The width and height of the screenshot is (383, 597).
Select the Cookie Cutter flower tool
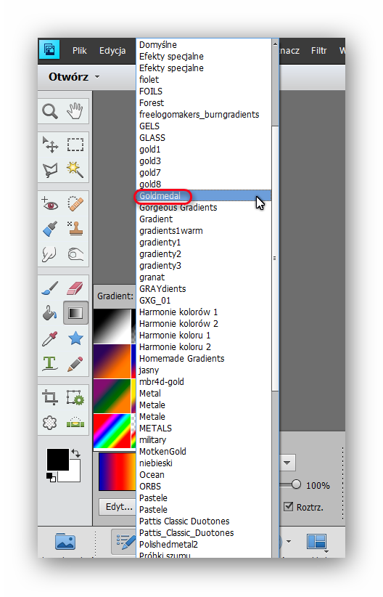[x=49, y=423]
